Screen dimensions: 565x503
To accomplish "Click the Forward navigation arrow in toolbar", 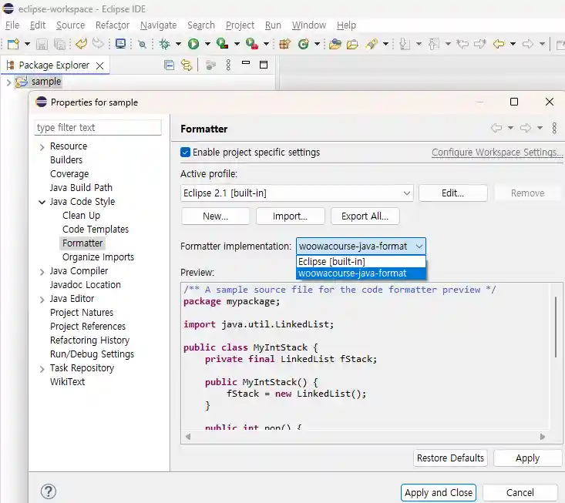I will point(528,44).
